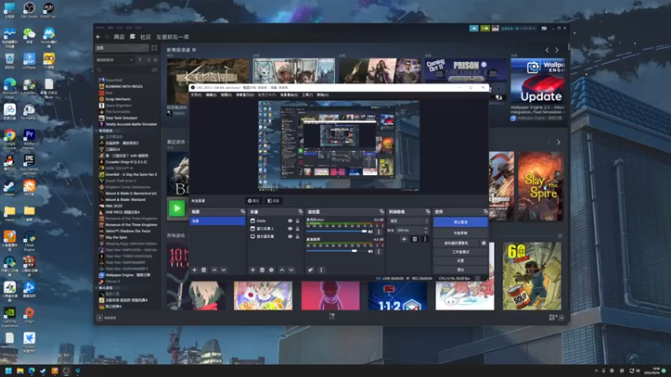
Task: Open virtual camera settings gear in OBS Controls
Action: [484, 243]
